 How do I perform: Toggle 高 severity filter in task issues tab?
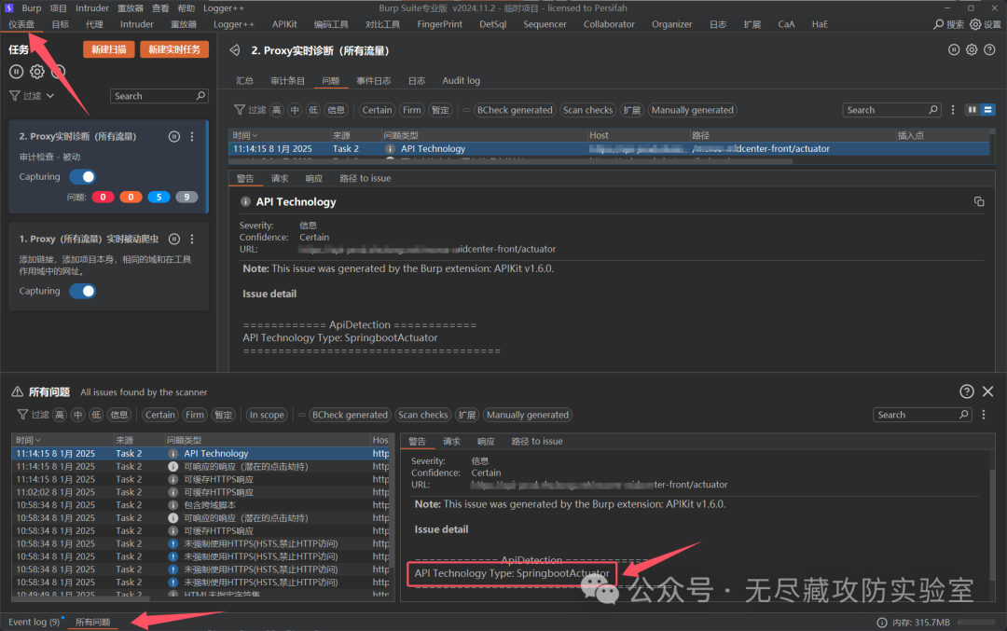(276, 110)
